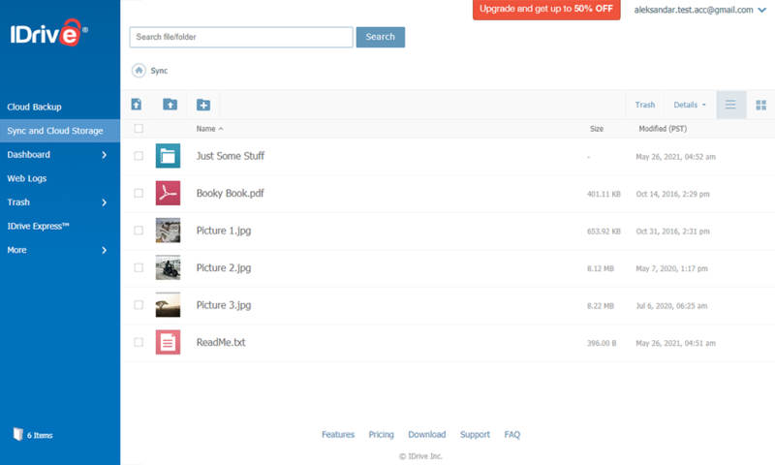Click the upload file icon
This screenshot has height=465, width=775.
pos(137,105)
